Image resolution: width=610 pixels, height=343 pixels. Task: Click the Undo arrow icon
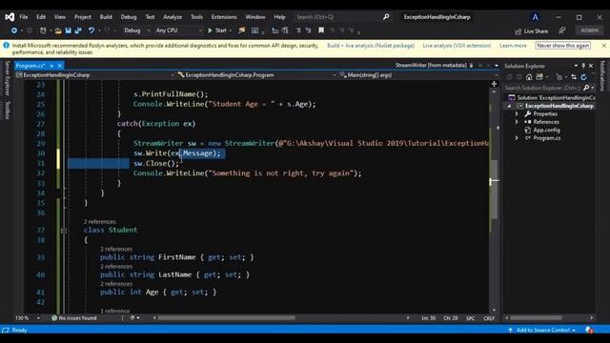point(91,30)
